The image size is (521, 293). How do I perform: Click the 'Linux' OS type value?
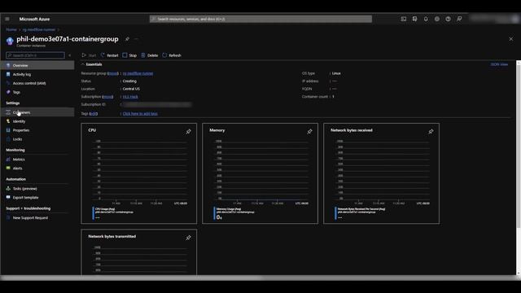(x=336, y=73)
